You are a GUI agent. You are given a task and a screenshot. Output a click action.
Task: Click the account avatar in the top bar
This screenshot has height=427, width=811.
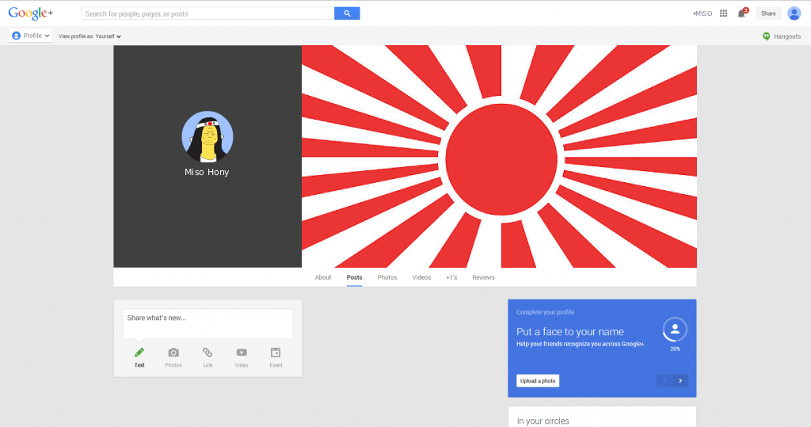click(x=794, y=13)
